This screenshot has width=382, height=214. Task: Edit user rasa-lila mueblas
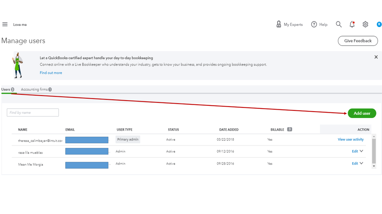pos(355,151)
